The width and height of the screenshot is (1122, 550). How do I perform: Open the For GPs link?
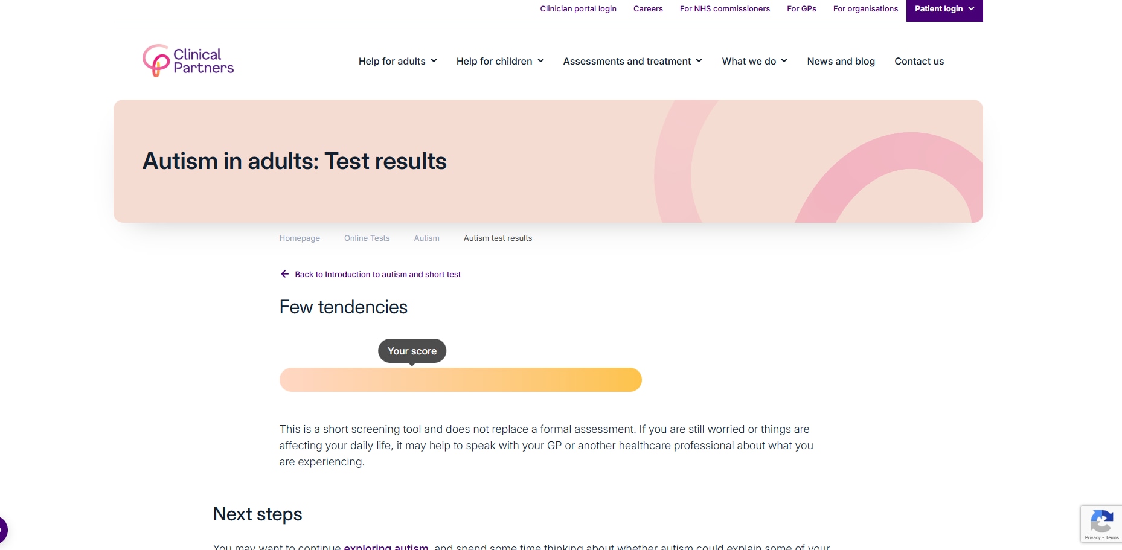(801, 9)
